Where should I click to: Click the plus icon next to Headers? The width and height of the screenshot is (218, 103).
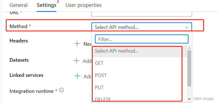(77, 44)
